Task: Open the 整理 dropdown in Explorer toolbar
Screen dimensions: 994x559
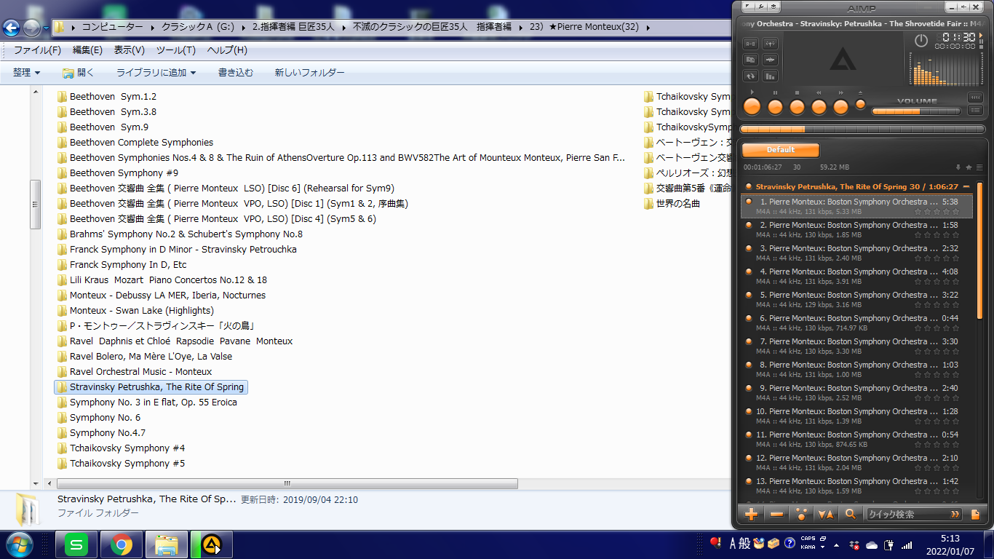Action: pyautogui.click(x=26, y=73)
